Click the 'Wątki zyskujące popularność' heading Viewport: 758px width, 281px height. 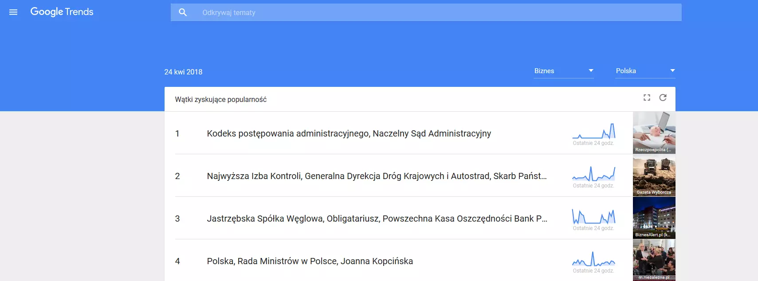pos(220,99)
